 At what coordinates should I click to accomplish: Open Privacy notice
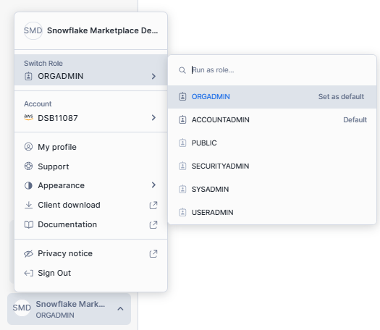[x=91, y=253]
